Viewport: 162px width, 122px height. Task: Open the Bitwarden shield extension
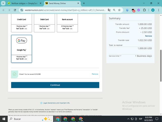click(127, 10)
